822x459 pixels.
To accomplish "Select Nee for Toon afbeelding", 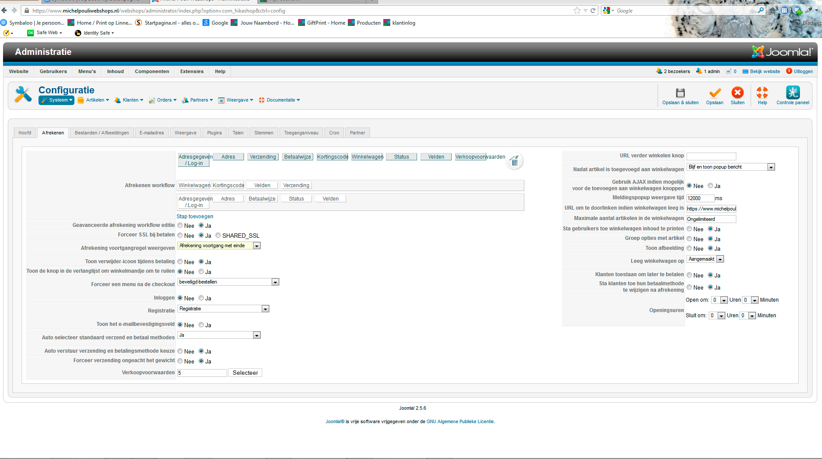I will pos(689,248).
